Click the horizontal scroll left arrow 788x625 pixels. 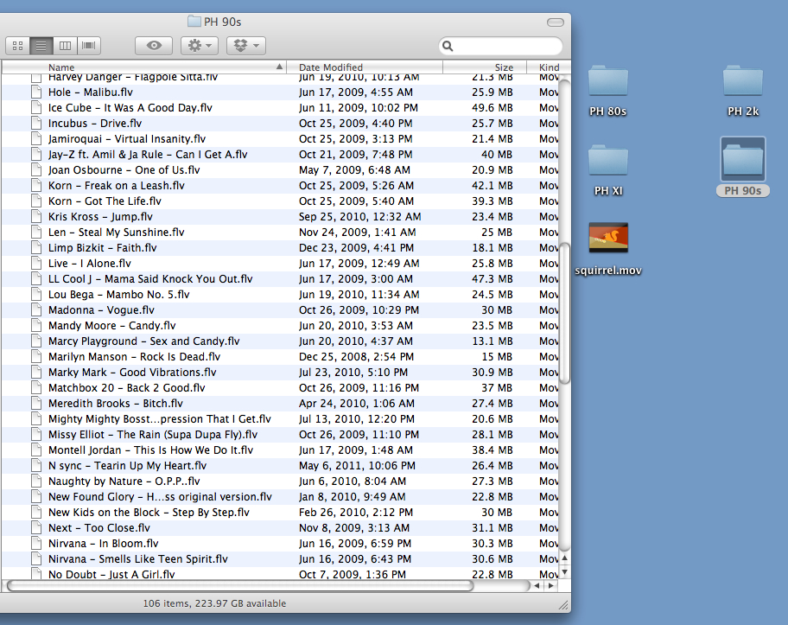tap(537, 586)
